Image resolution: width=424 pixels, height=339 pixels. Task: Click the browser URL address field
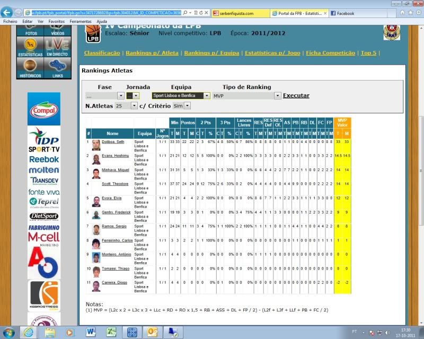pos(106,13)
